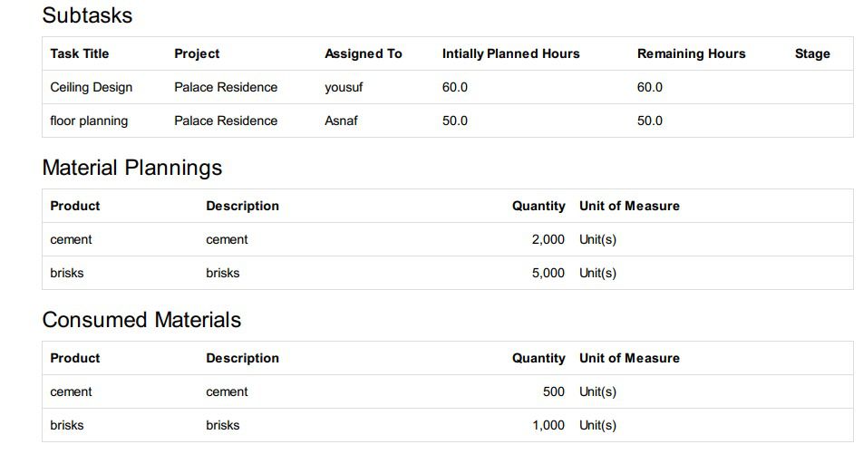863x454 pixels.
Task: Select the Intially Planned Hours column header
Action: [510, 53]
